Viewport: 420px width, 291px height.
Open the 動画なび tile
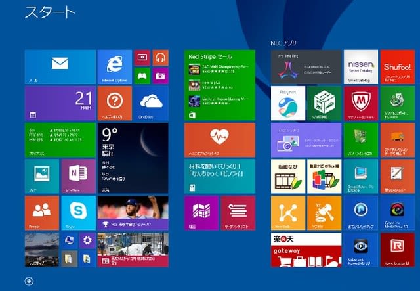(288, 177)
